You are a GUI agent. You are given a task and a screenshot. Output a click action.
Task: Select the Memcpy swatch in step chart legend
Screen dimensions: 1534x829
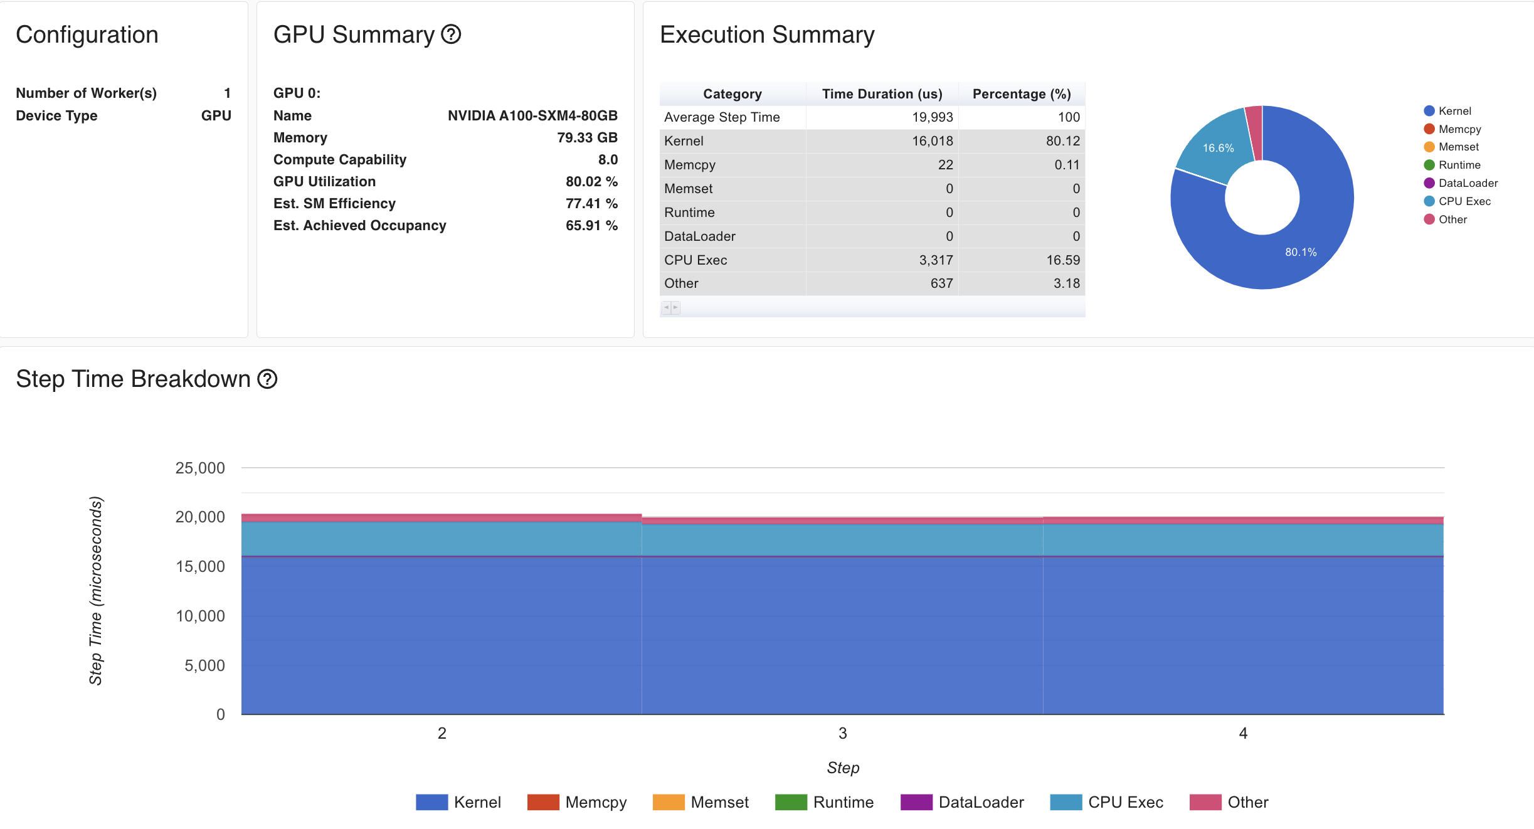(x=543, y=802)
